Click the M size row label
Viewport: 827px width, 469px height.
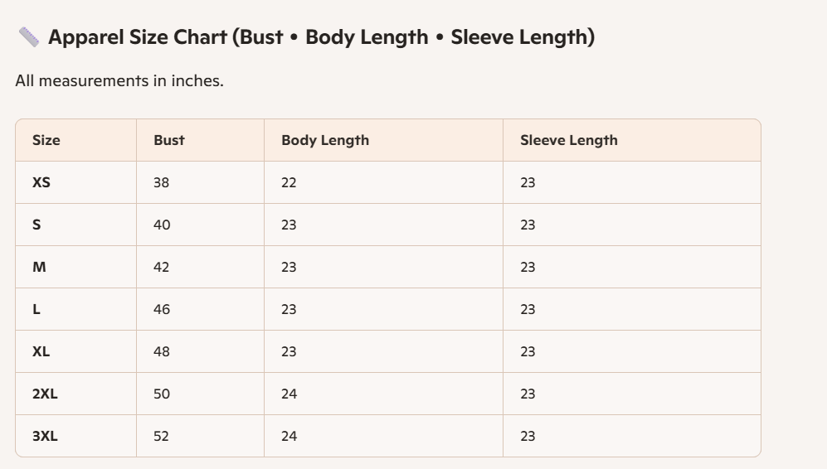coord(39,267)
